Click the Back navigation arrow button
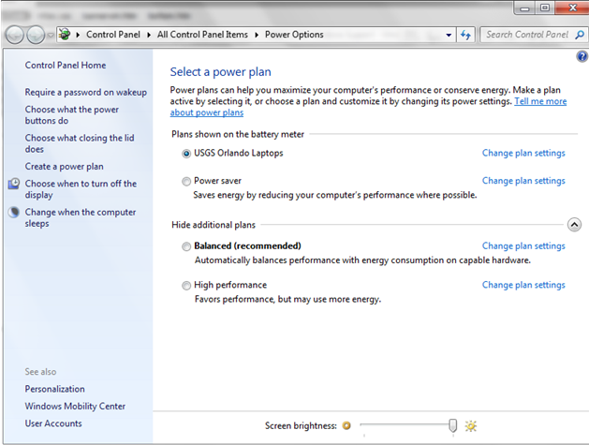Image resolution: width=589 pixels, height=445 pixels. tap(15, 35)
